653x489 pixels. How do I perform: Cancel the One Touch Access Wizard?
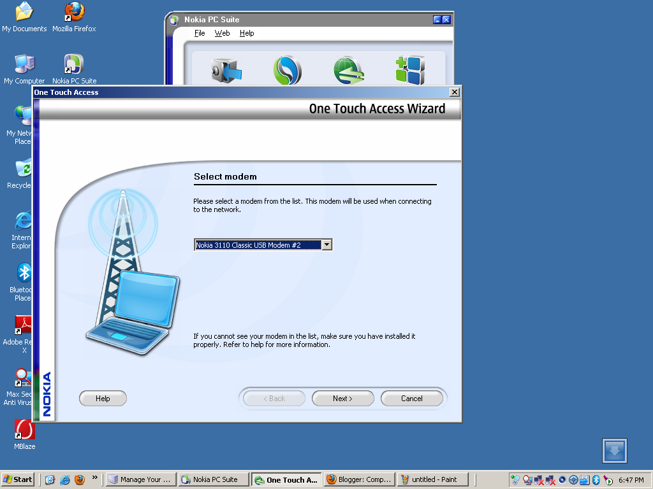click(412, 399)
